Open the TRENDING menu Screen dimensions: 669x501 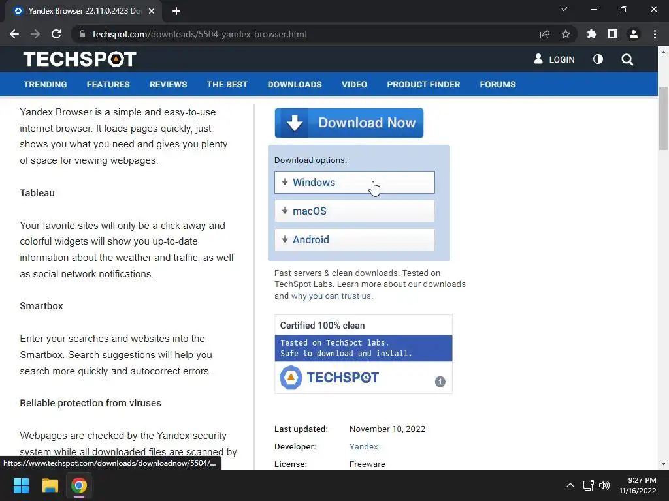tap(45, 84)
